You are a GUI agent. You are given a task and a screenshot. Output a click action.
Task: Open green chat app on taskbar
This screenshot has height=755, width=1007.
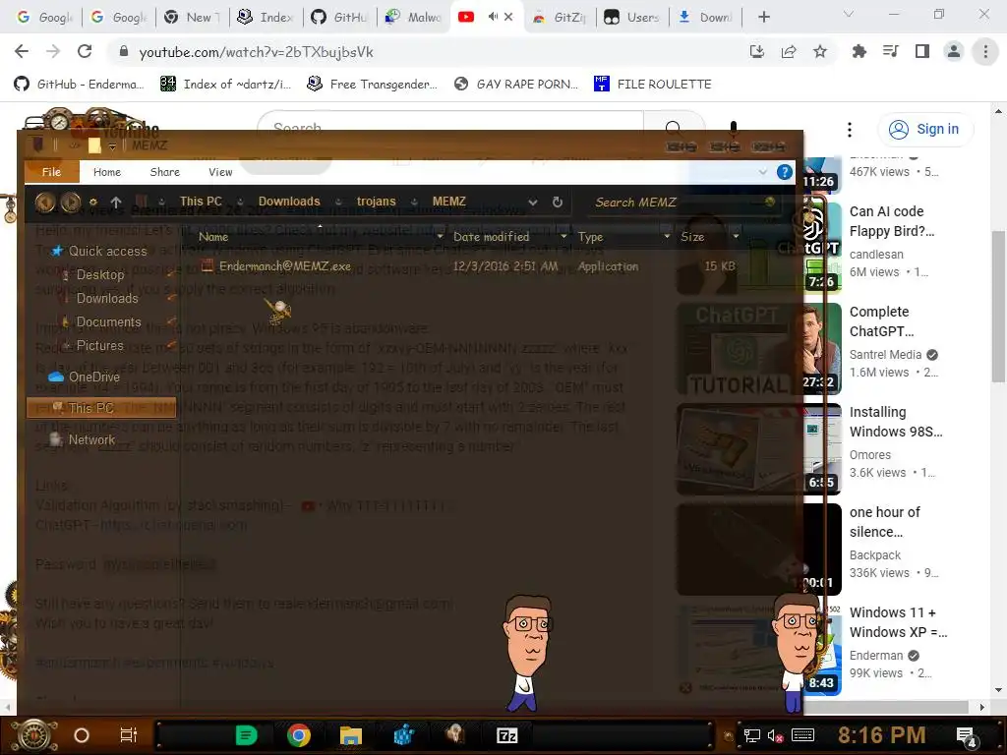(246, 735)
